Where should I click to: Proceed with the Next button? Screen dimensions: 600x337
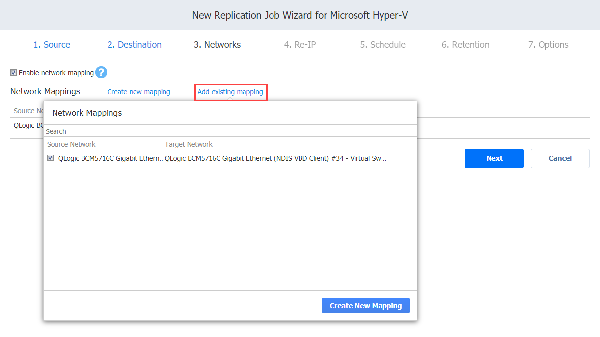coord(494,158)
